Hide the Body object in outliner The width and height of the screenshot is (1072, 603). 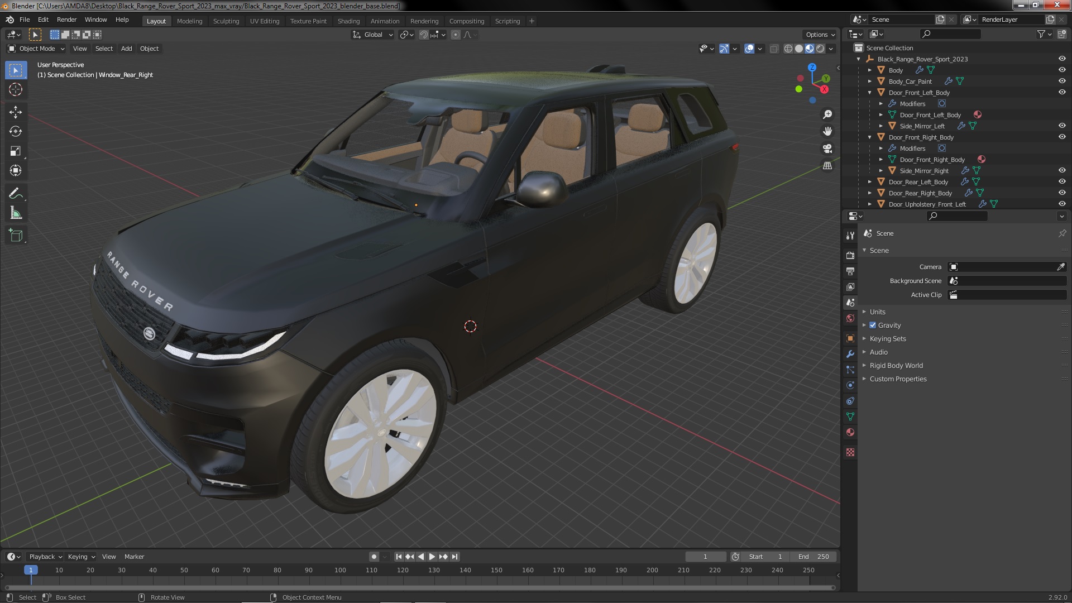point(1061,70)
